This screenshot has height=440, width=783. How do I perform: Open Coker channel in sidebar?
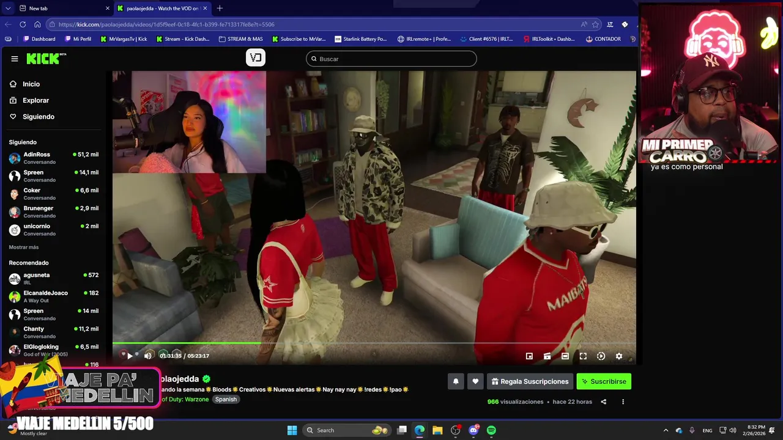coord(54,194)
